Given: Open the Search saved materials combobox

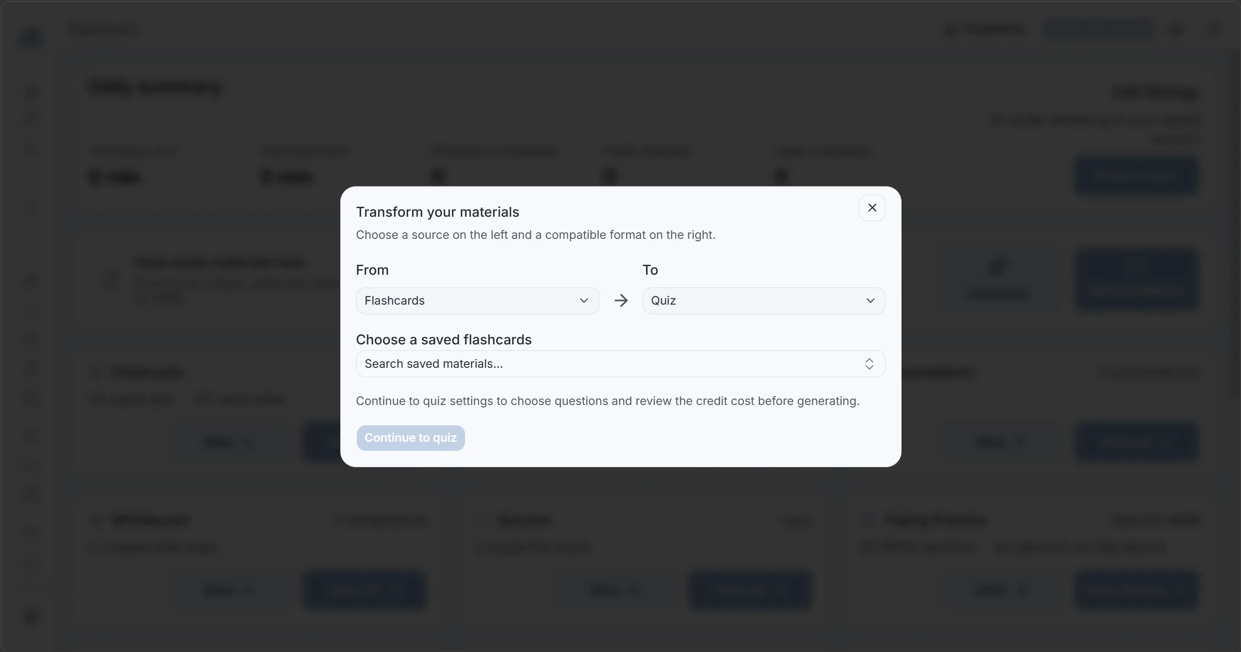Looking at the screenshot, I should click(x=620, y=364).
